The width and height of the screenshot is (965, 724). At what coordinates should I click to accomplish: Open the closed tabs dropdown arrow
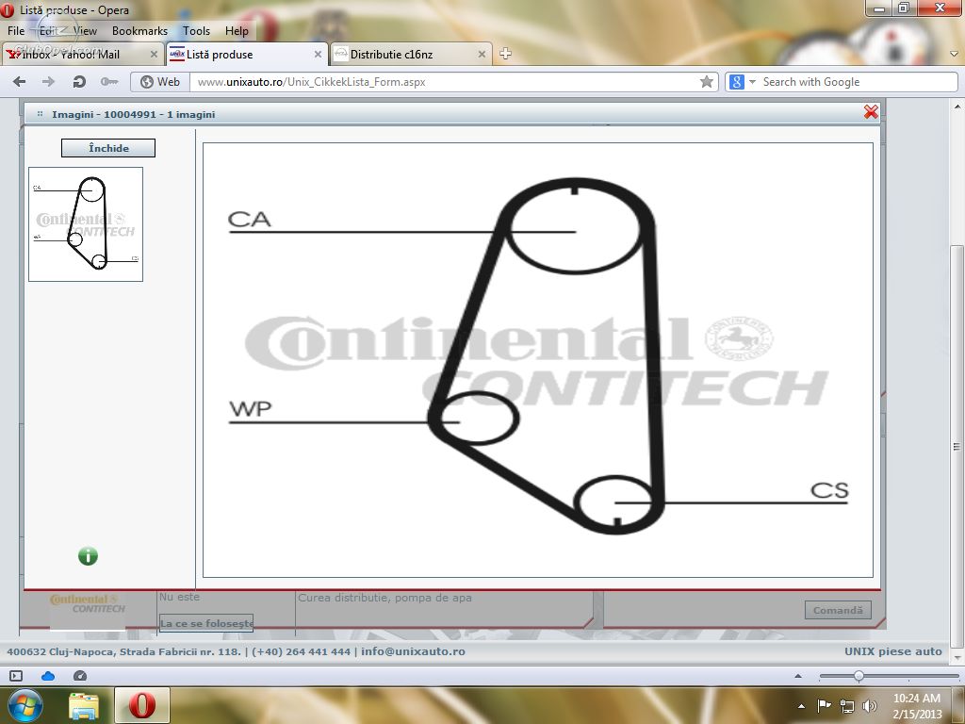tap(954, 54)
